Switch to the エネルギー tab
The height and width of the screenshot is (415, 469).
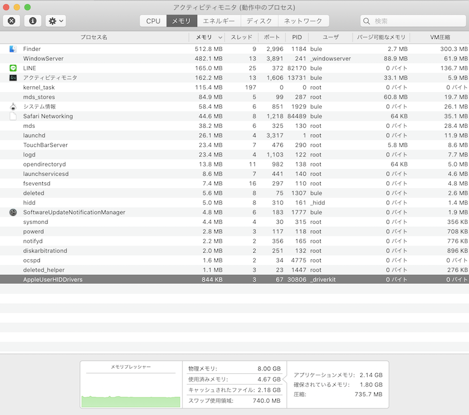point(219,21)
